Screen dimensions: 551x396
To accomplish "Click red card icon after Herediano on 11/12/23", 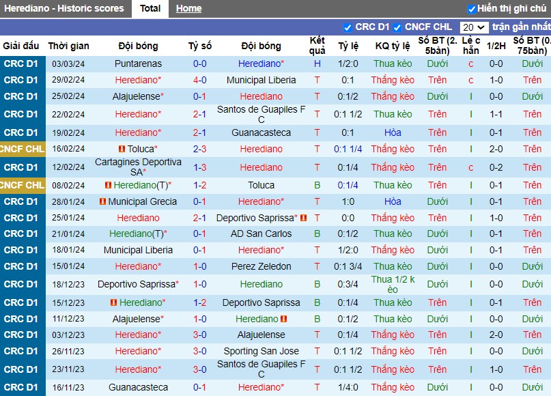I will pyautogui.click(x=284, y=319).
